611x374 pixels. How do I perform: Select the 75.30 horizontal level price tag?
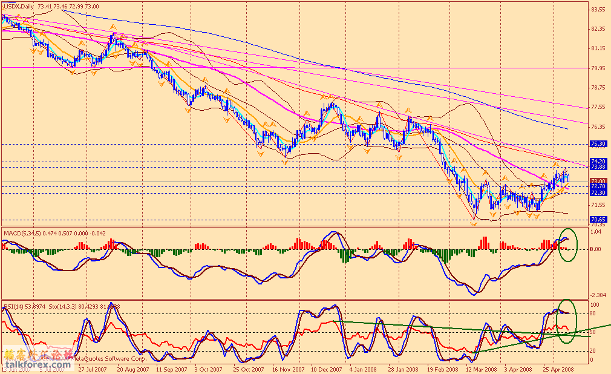coord(598,144)
